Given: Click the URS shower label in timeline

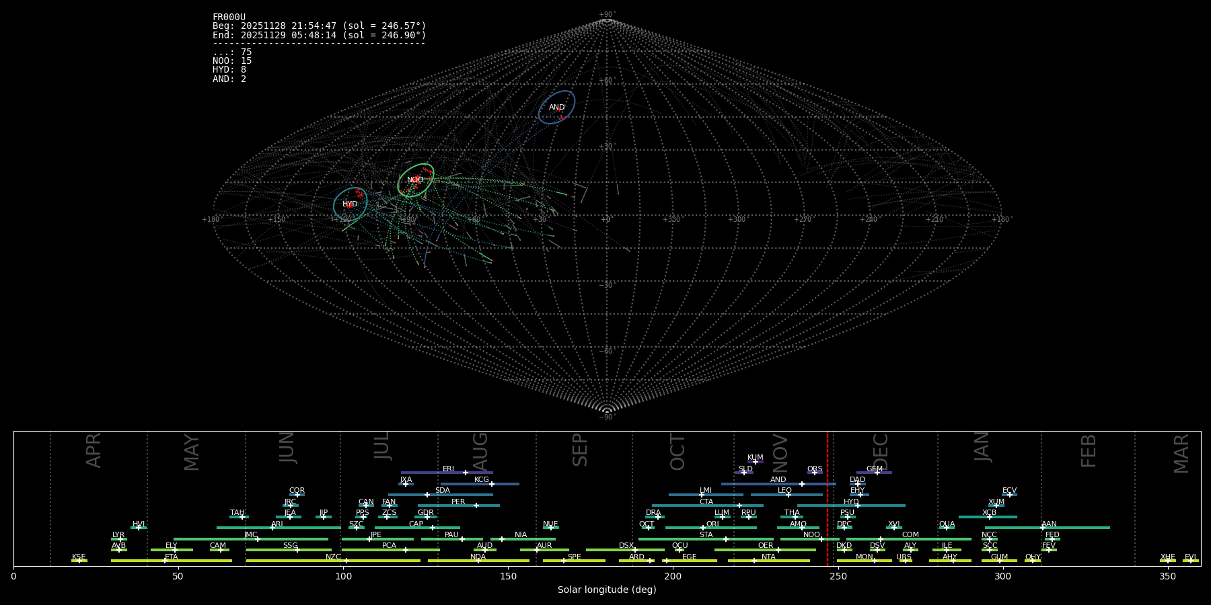Looking at the screenshot, I should click(904, 557).
